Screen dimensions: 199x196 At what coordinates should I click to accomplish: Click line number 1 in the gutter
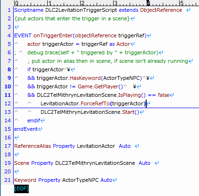(9, 10)
